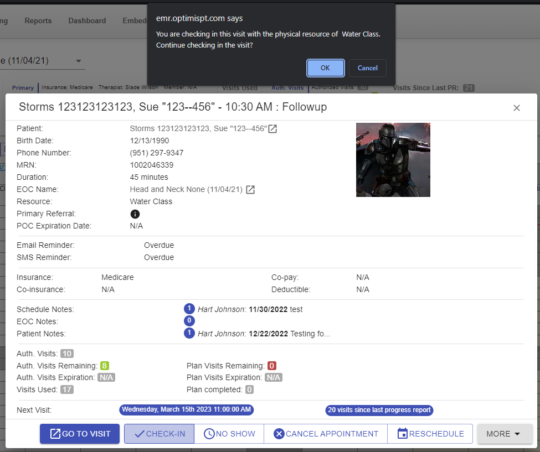Click the Cancel Appointment button
Image resolution: width=540 pixels, height=452 pixels.
326,434
